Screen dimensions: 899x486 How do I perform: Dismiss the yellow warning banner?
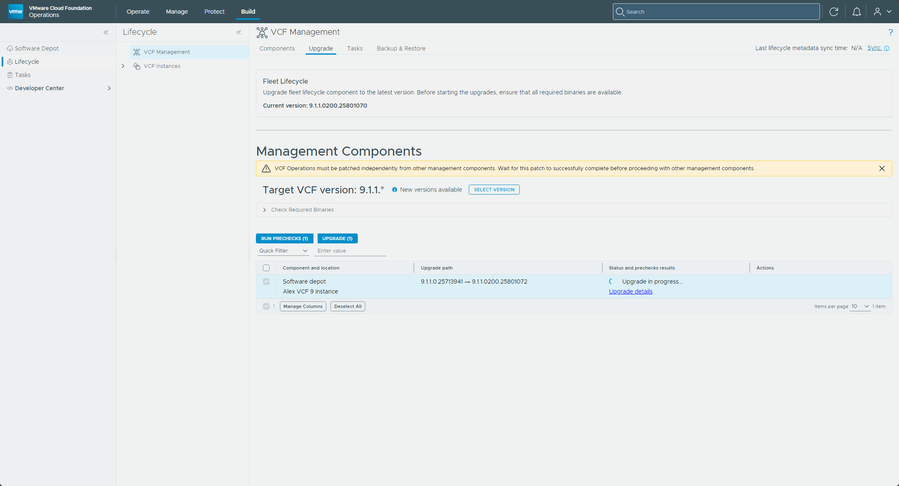point(882,168)
